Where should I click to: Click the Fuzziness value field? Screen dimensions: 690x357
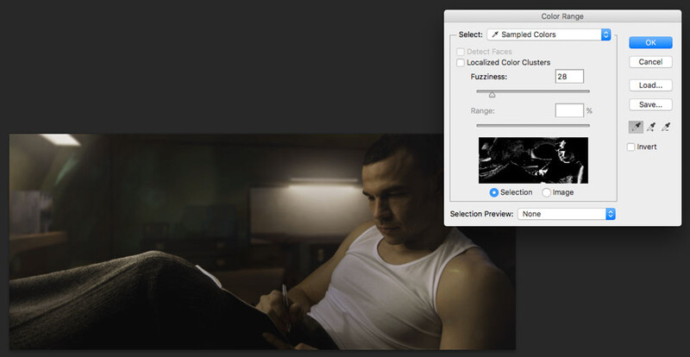[x=569, y=76]
